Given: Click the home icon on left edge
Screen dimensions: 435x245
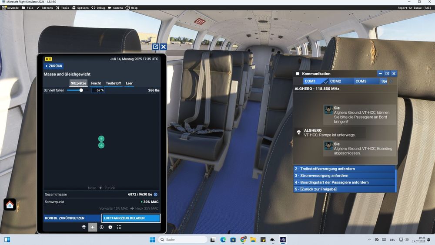Looking at the screenshot, I should (x=10, y=204).
